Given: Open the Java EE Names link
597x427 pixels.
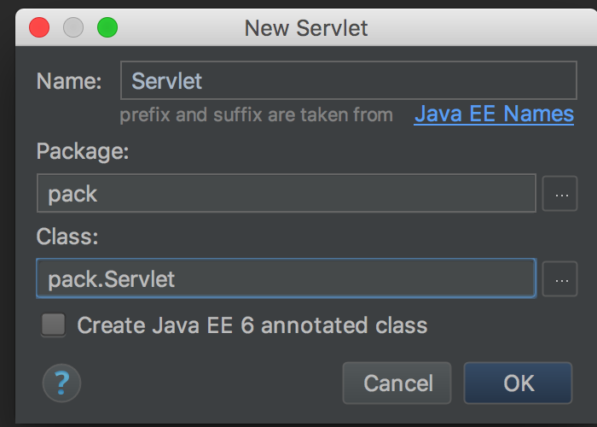Looking at the screenshot, I should (494, 114).
